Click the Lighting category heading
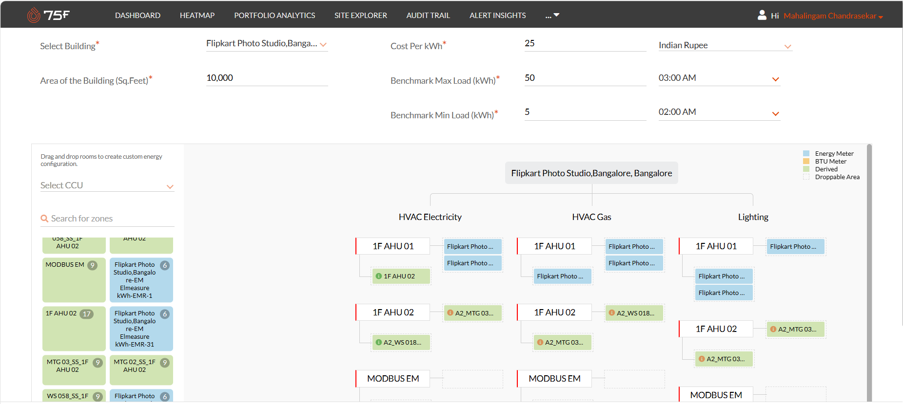 click(753, 217)
